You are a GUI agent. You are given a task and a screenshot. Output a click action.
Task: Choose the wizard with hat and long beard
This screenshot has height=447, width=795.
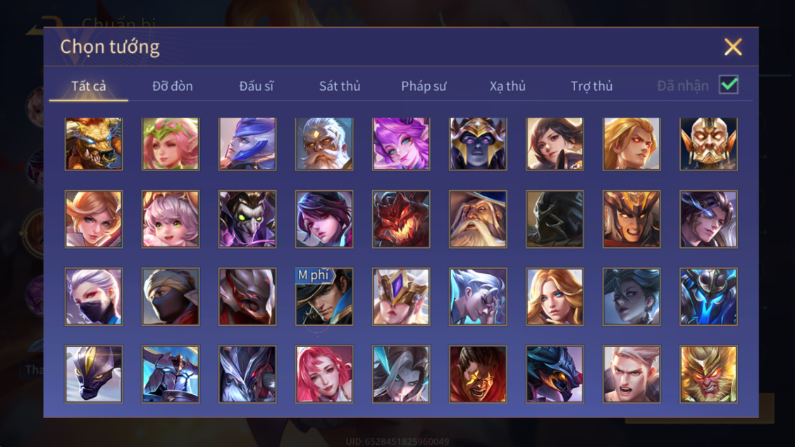(478, 219)
